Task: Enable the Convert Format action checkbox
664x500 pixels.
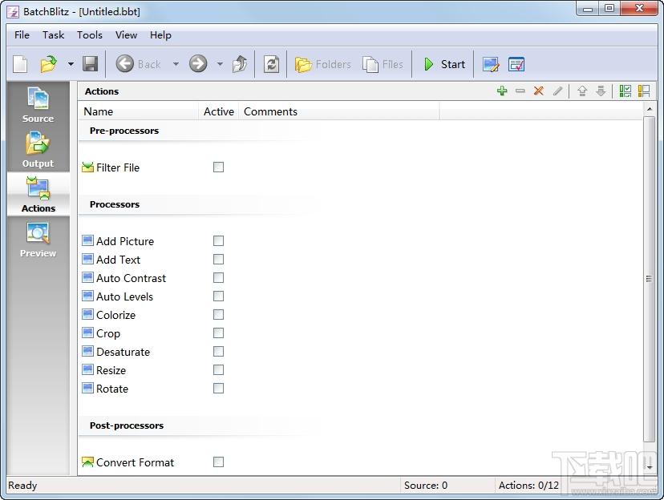Action: pos(218,462)
